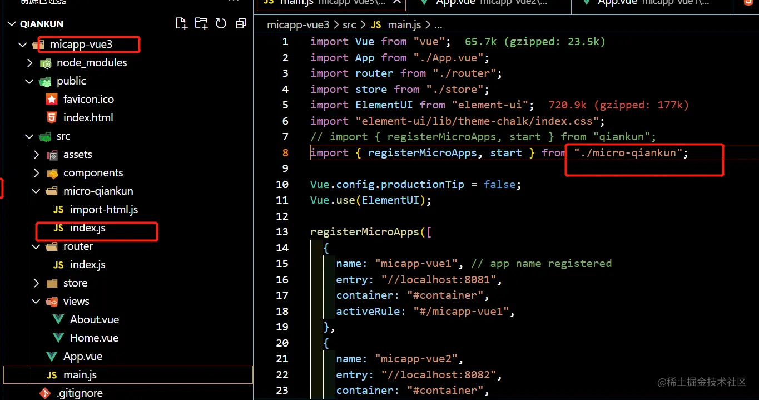The image size is (759, 400).
Task: Open App.vue in the file tree
Action: (83, 357)
